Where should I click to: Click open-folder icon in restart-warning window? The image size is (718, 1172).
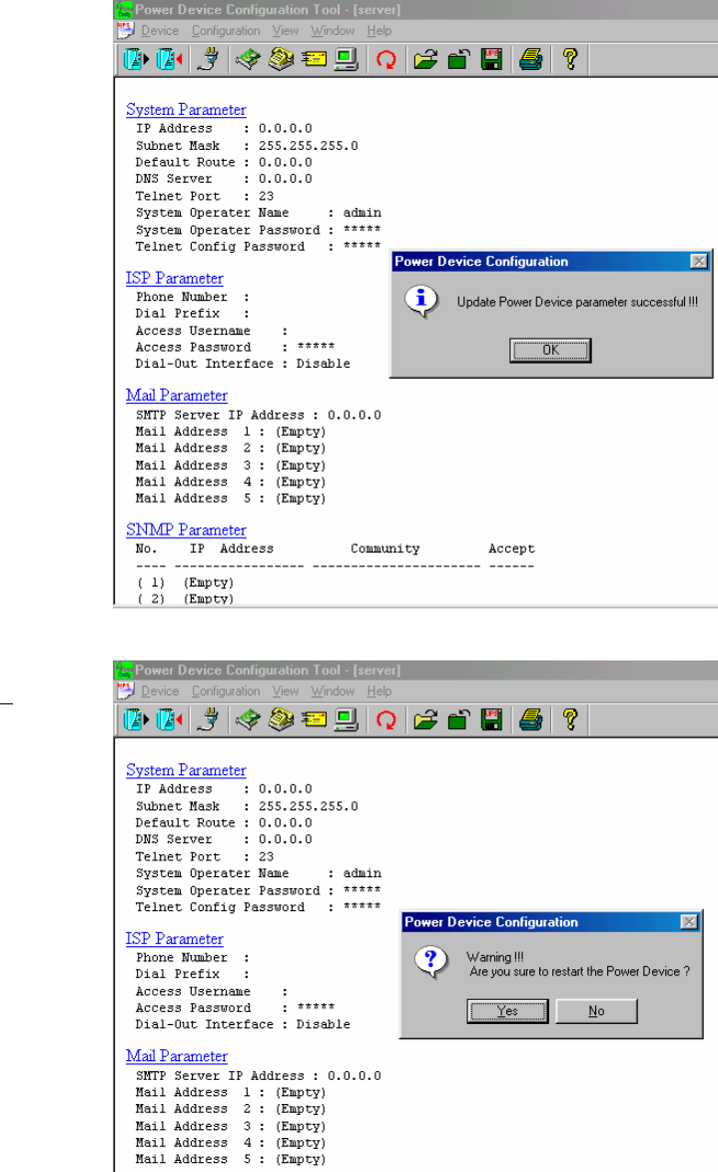pos(425,719)
